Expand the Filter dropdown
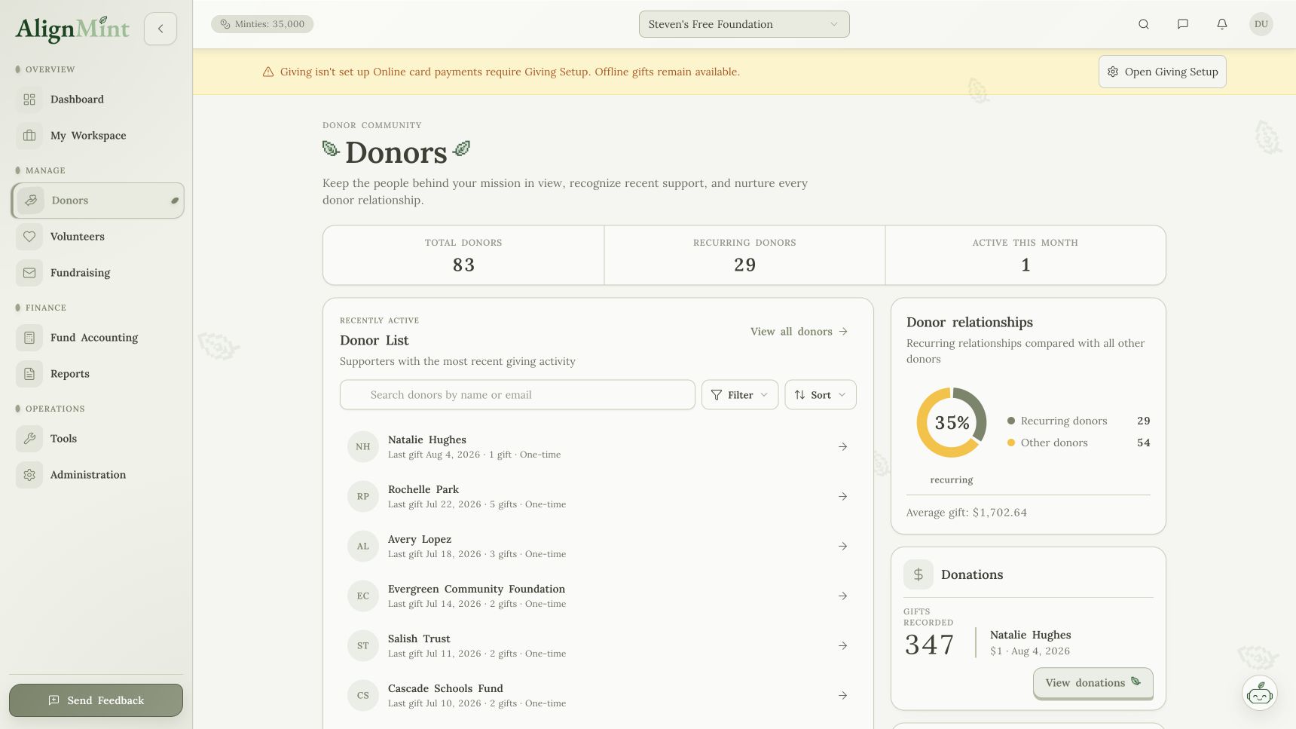 click(x=740, y=395)
